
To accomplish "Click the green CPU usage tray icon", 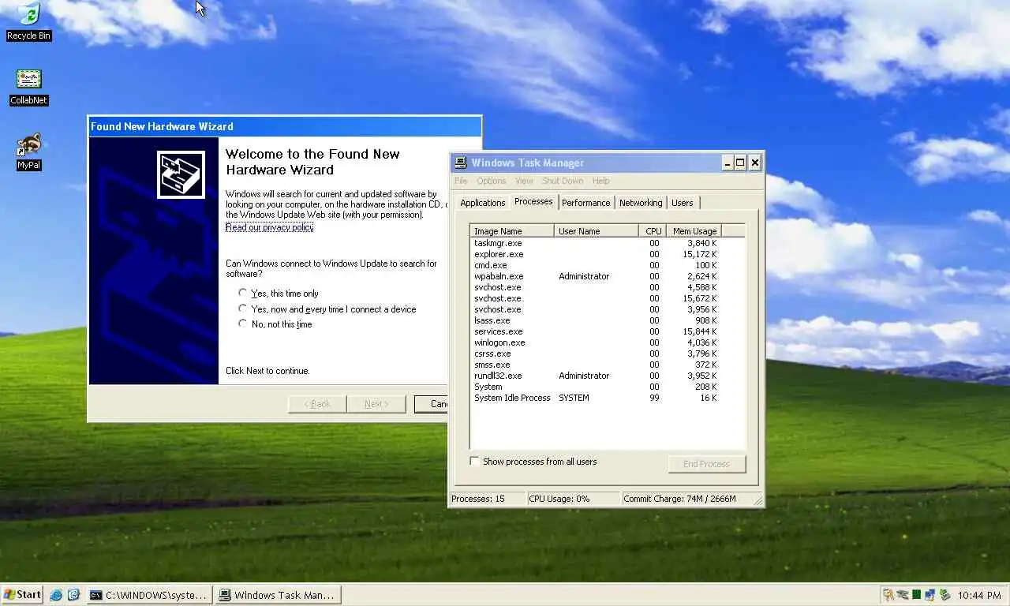I will [x=916, y=595].
